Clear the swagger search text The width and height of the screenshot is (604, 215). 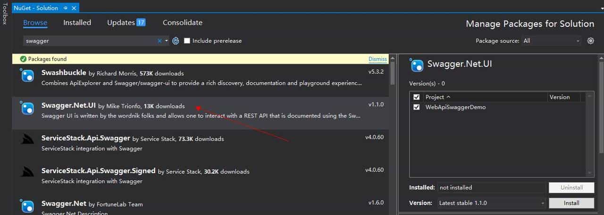[x=159, y=41]
